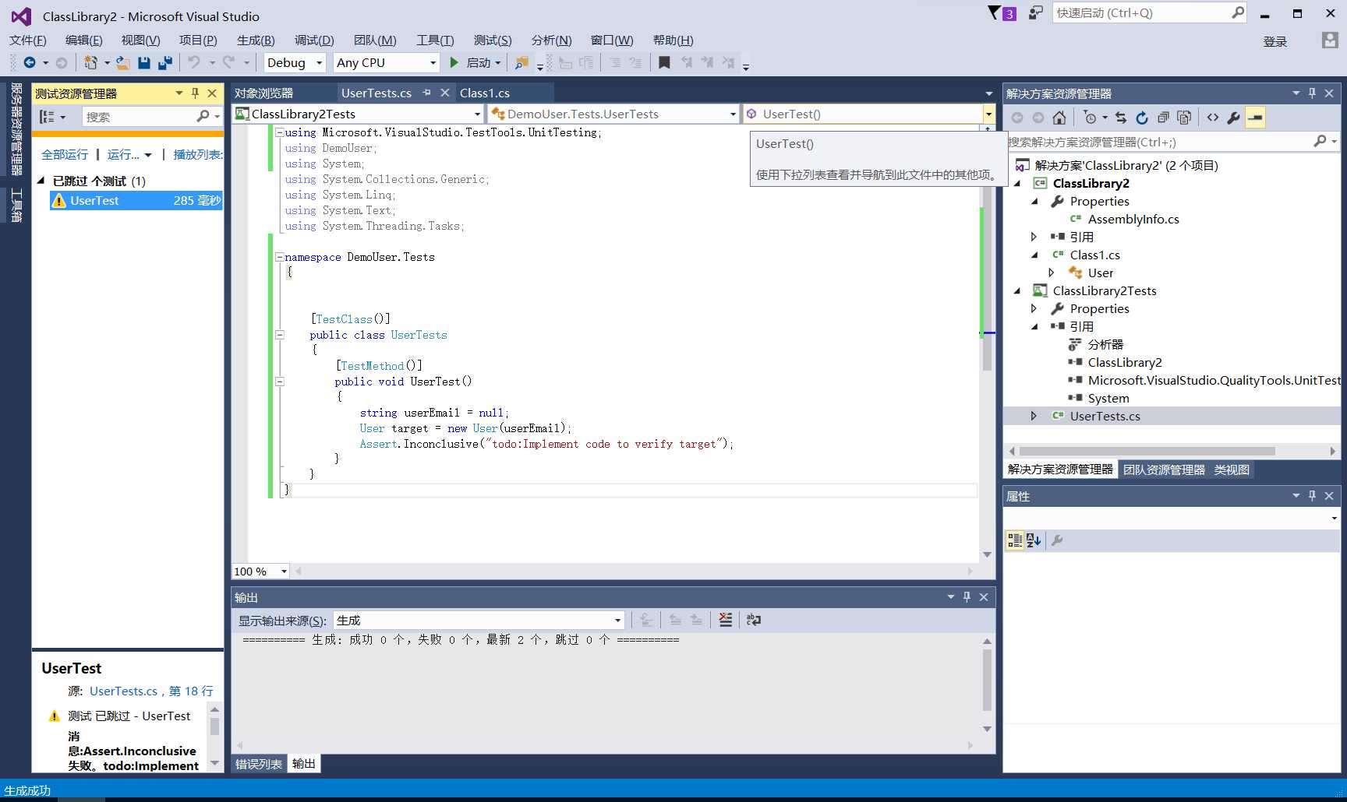The height and width of the screenshot is (802, 1347).
Task: Click the Navigate Backward arrow icon
Action: click(30, 62)
